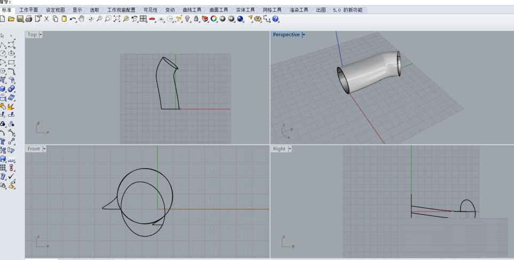Open a file with the folder icon
The width and height of the screenshot is (514, 260).
11,19
